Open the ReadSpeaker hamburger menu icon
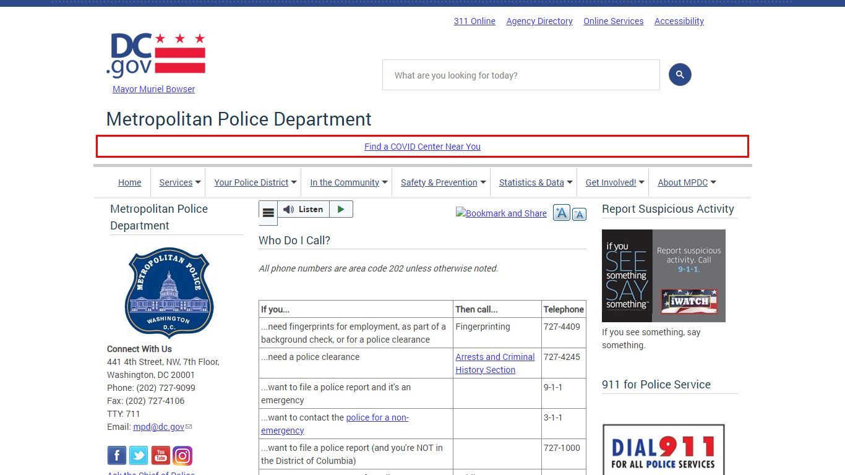Image resolution: width=845 pixels, height=475 pixels. (x=268, y=213)
